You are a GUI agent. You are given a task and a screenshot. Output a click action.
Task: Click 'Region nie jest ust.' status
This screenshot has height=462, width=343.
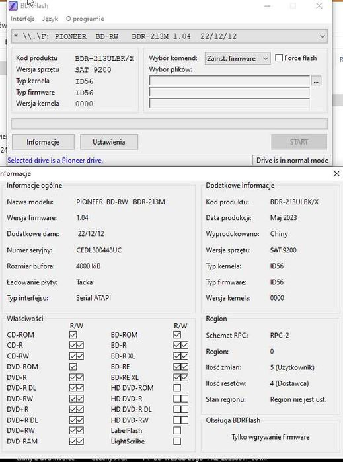click(x=298, y=399)
